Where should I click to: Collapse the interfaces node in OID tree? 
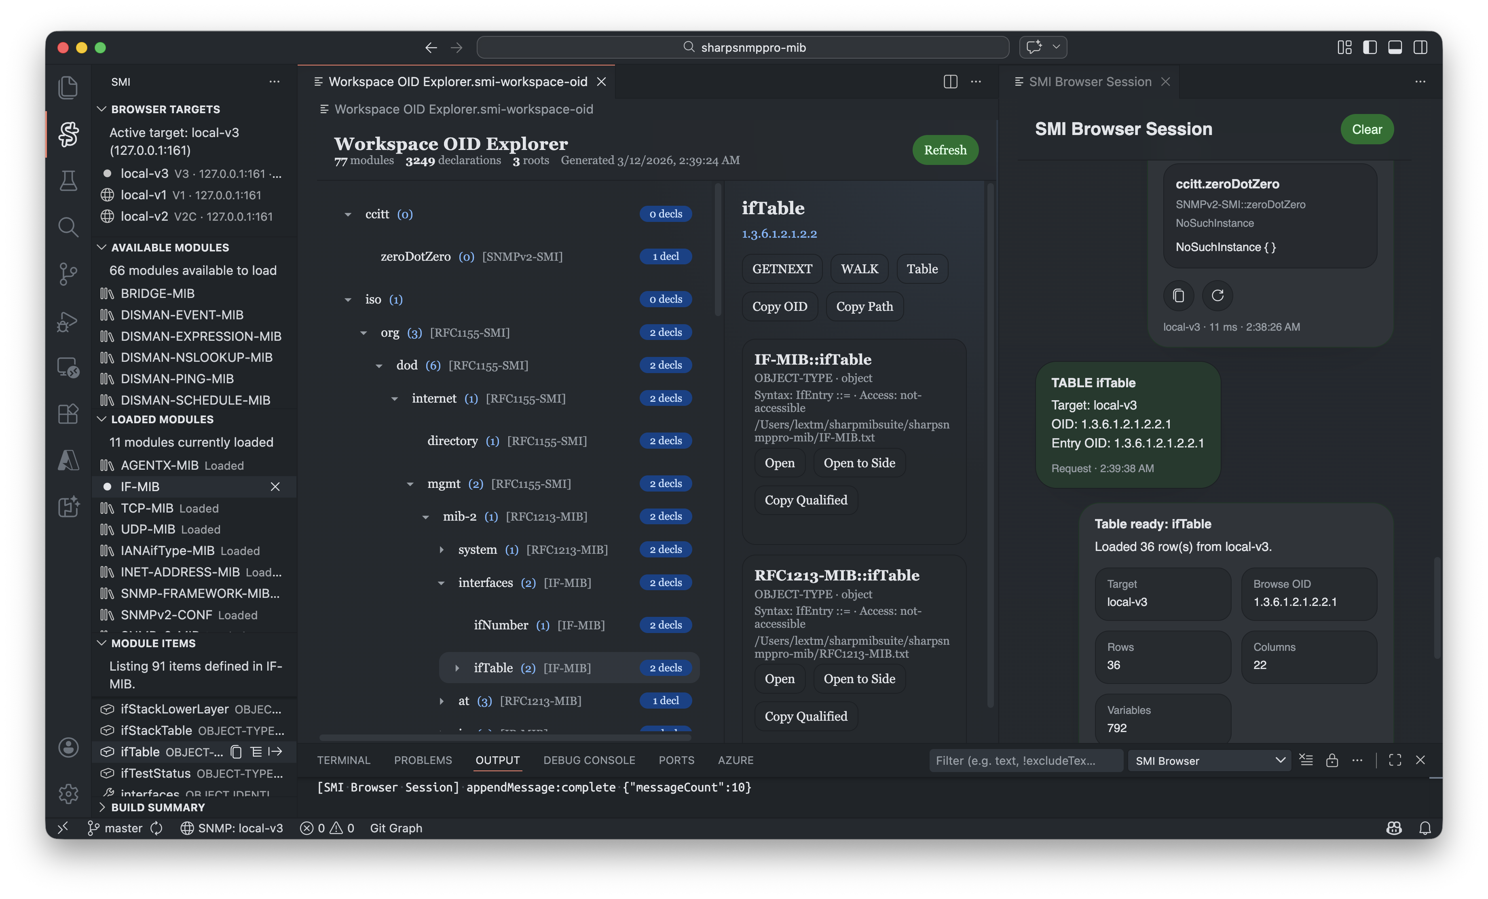[442, 582]
